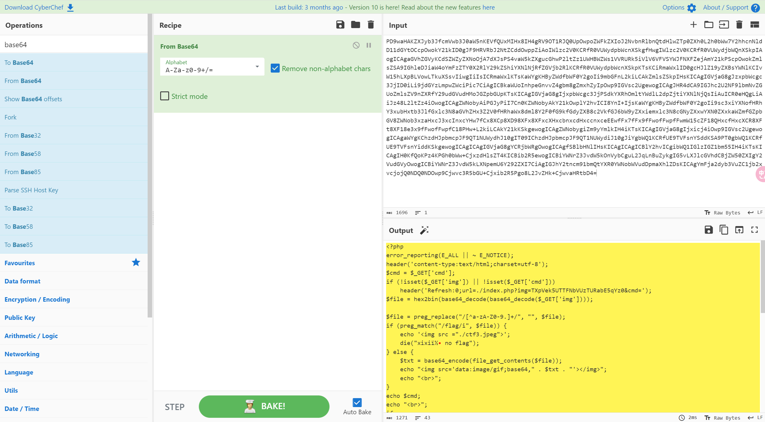Enable Strict mode checkbox

click(x=165, y=96)
